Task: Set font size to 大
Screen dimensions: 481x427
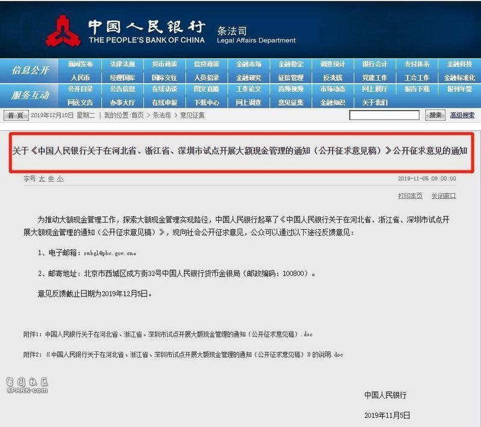Action: click(x=41, y=179)
